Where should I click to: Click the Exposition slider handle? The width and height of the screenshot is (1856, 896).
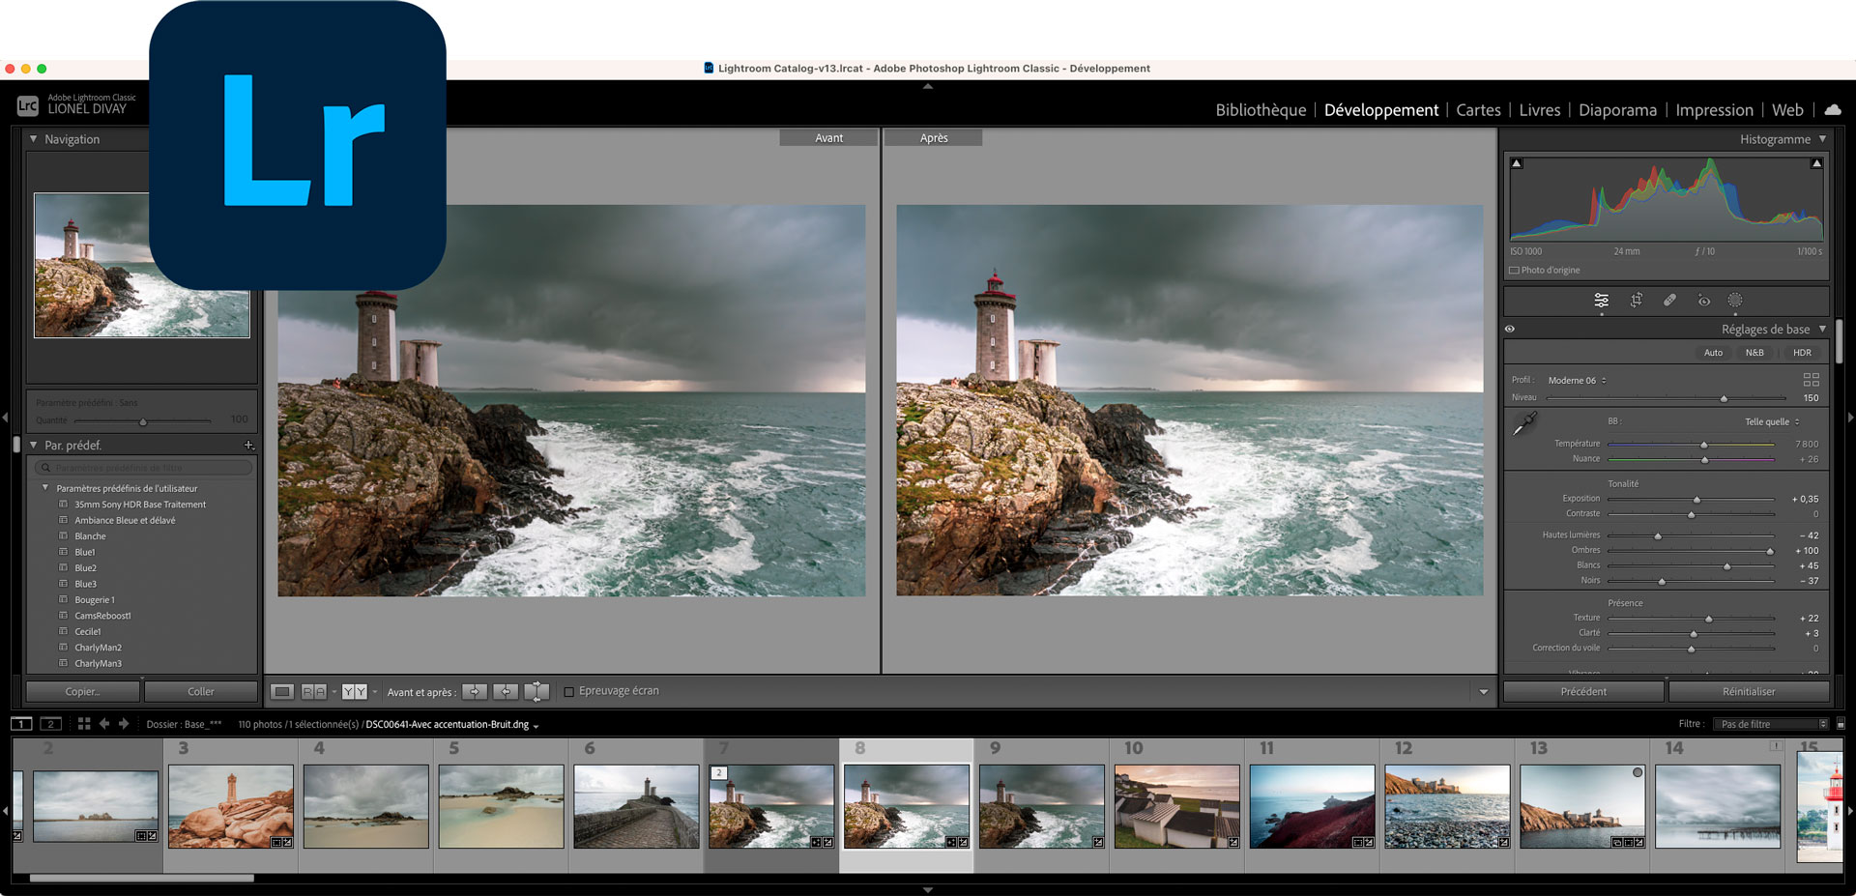(1696, 500)
